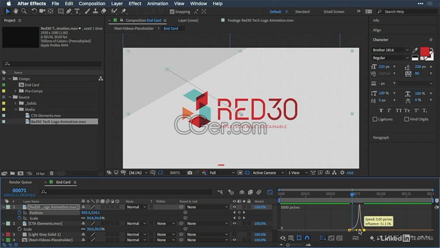Image resolution: width=440 pixels, height=248 pixels.
Task: Hide the Next-Videos-Placeholder layer
Action: point(234,240)
